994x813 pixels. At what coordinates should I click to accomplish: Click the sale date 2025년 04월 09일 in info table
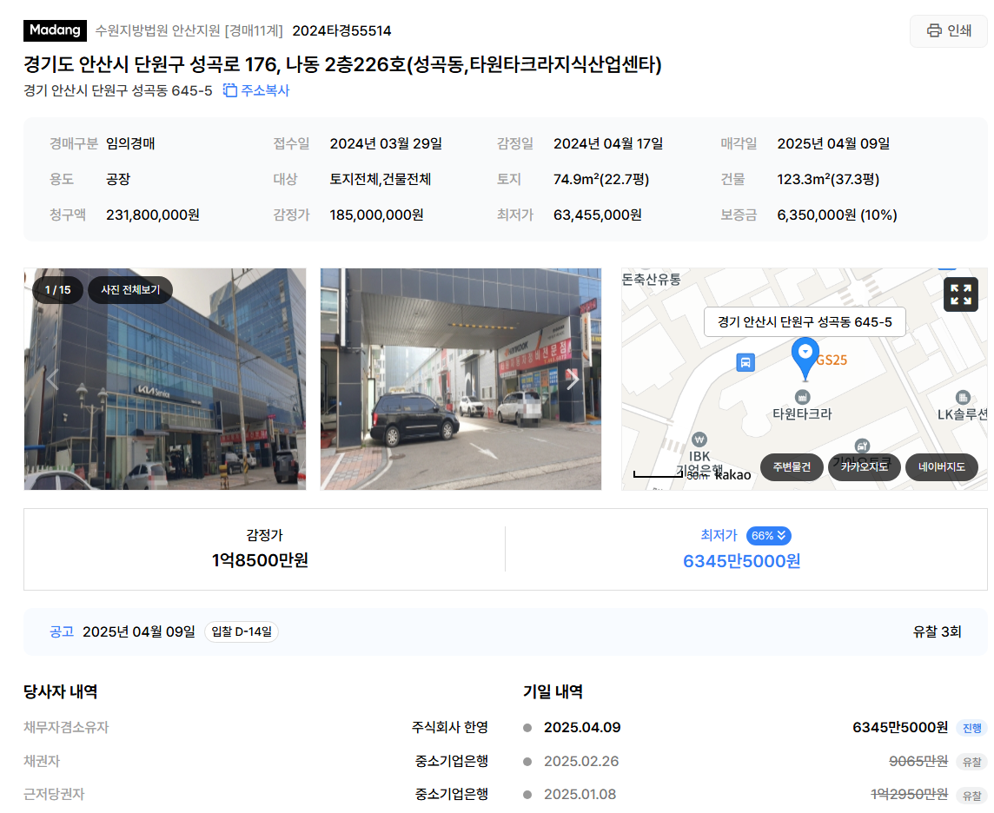pos(833,144)
